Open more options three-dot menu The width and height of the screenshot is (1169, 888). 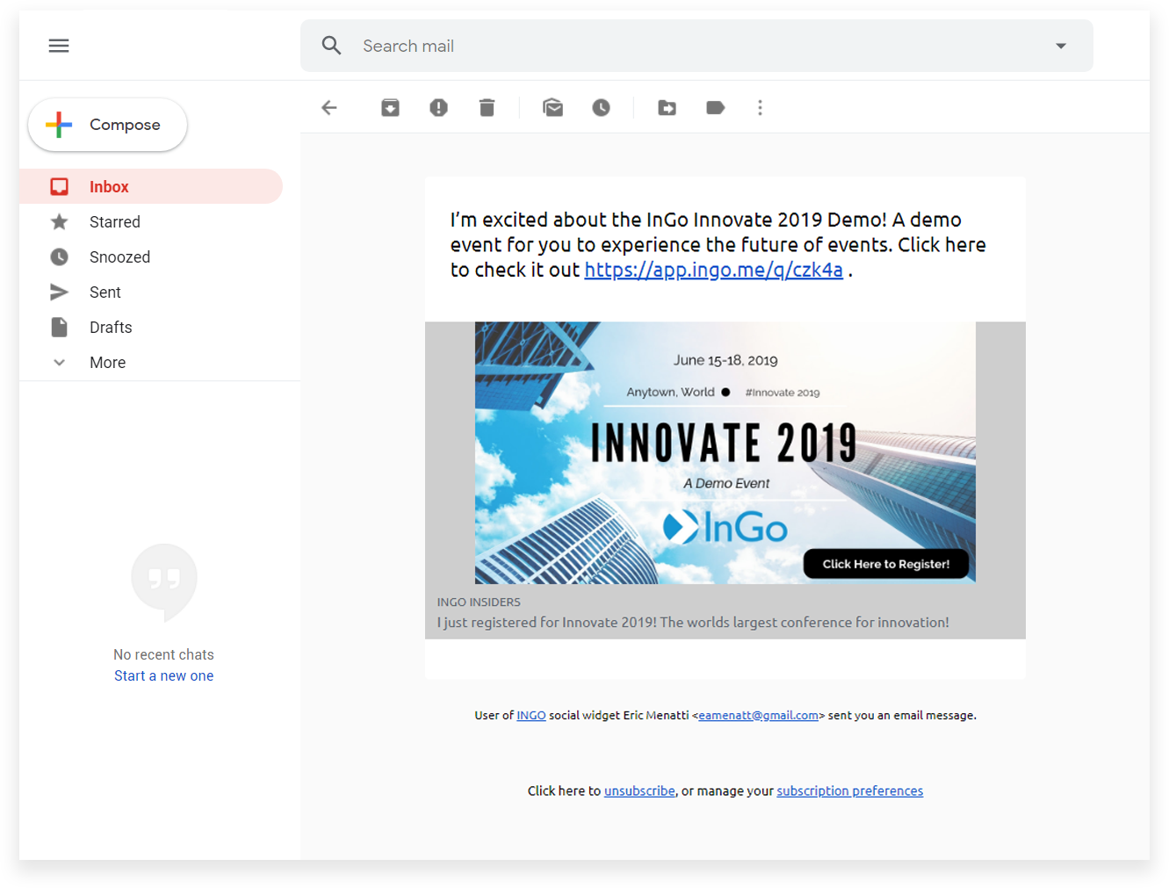[x=761, y=108]
